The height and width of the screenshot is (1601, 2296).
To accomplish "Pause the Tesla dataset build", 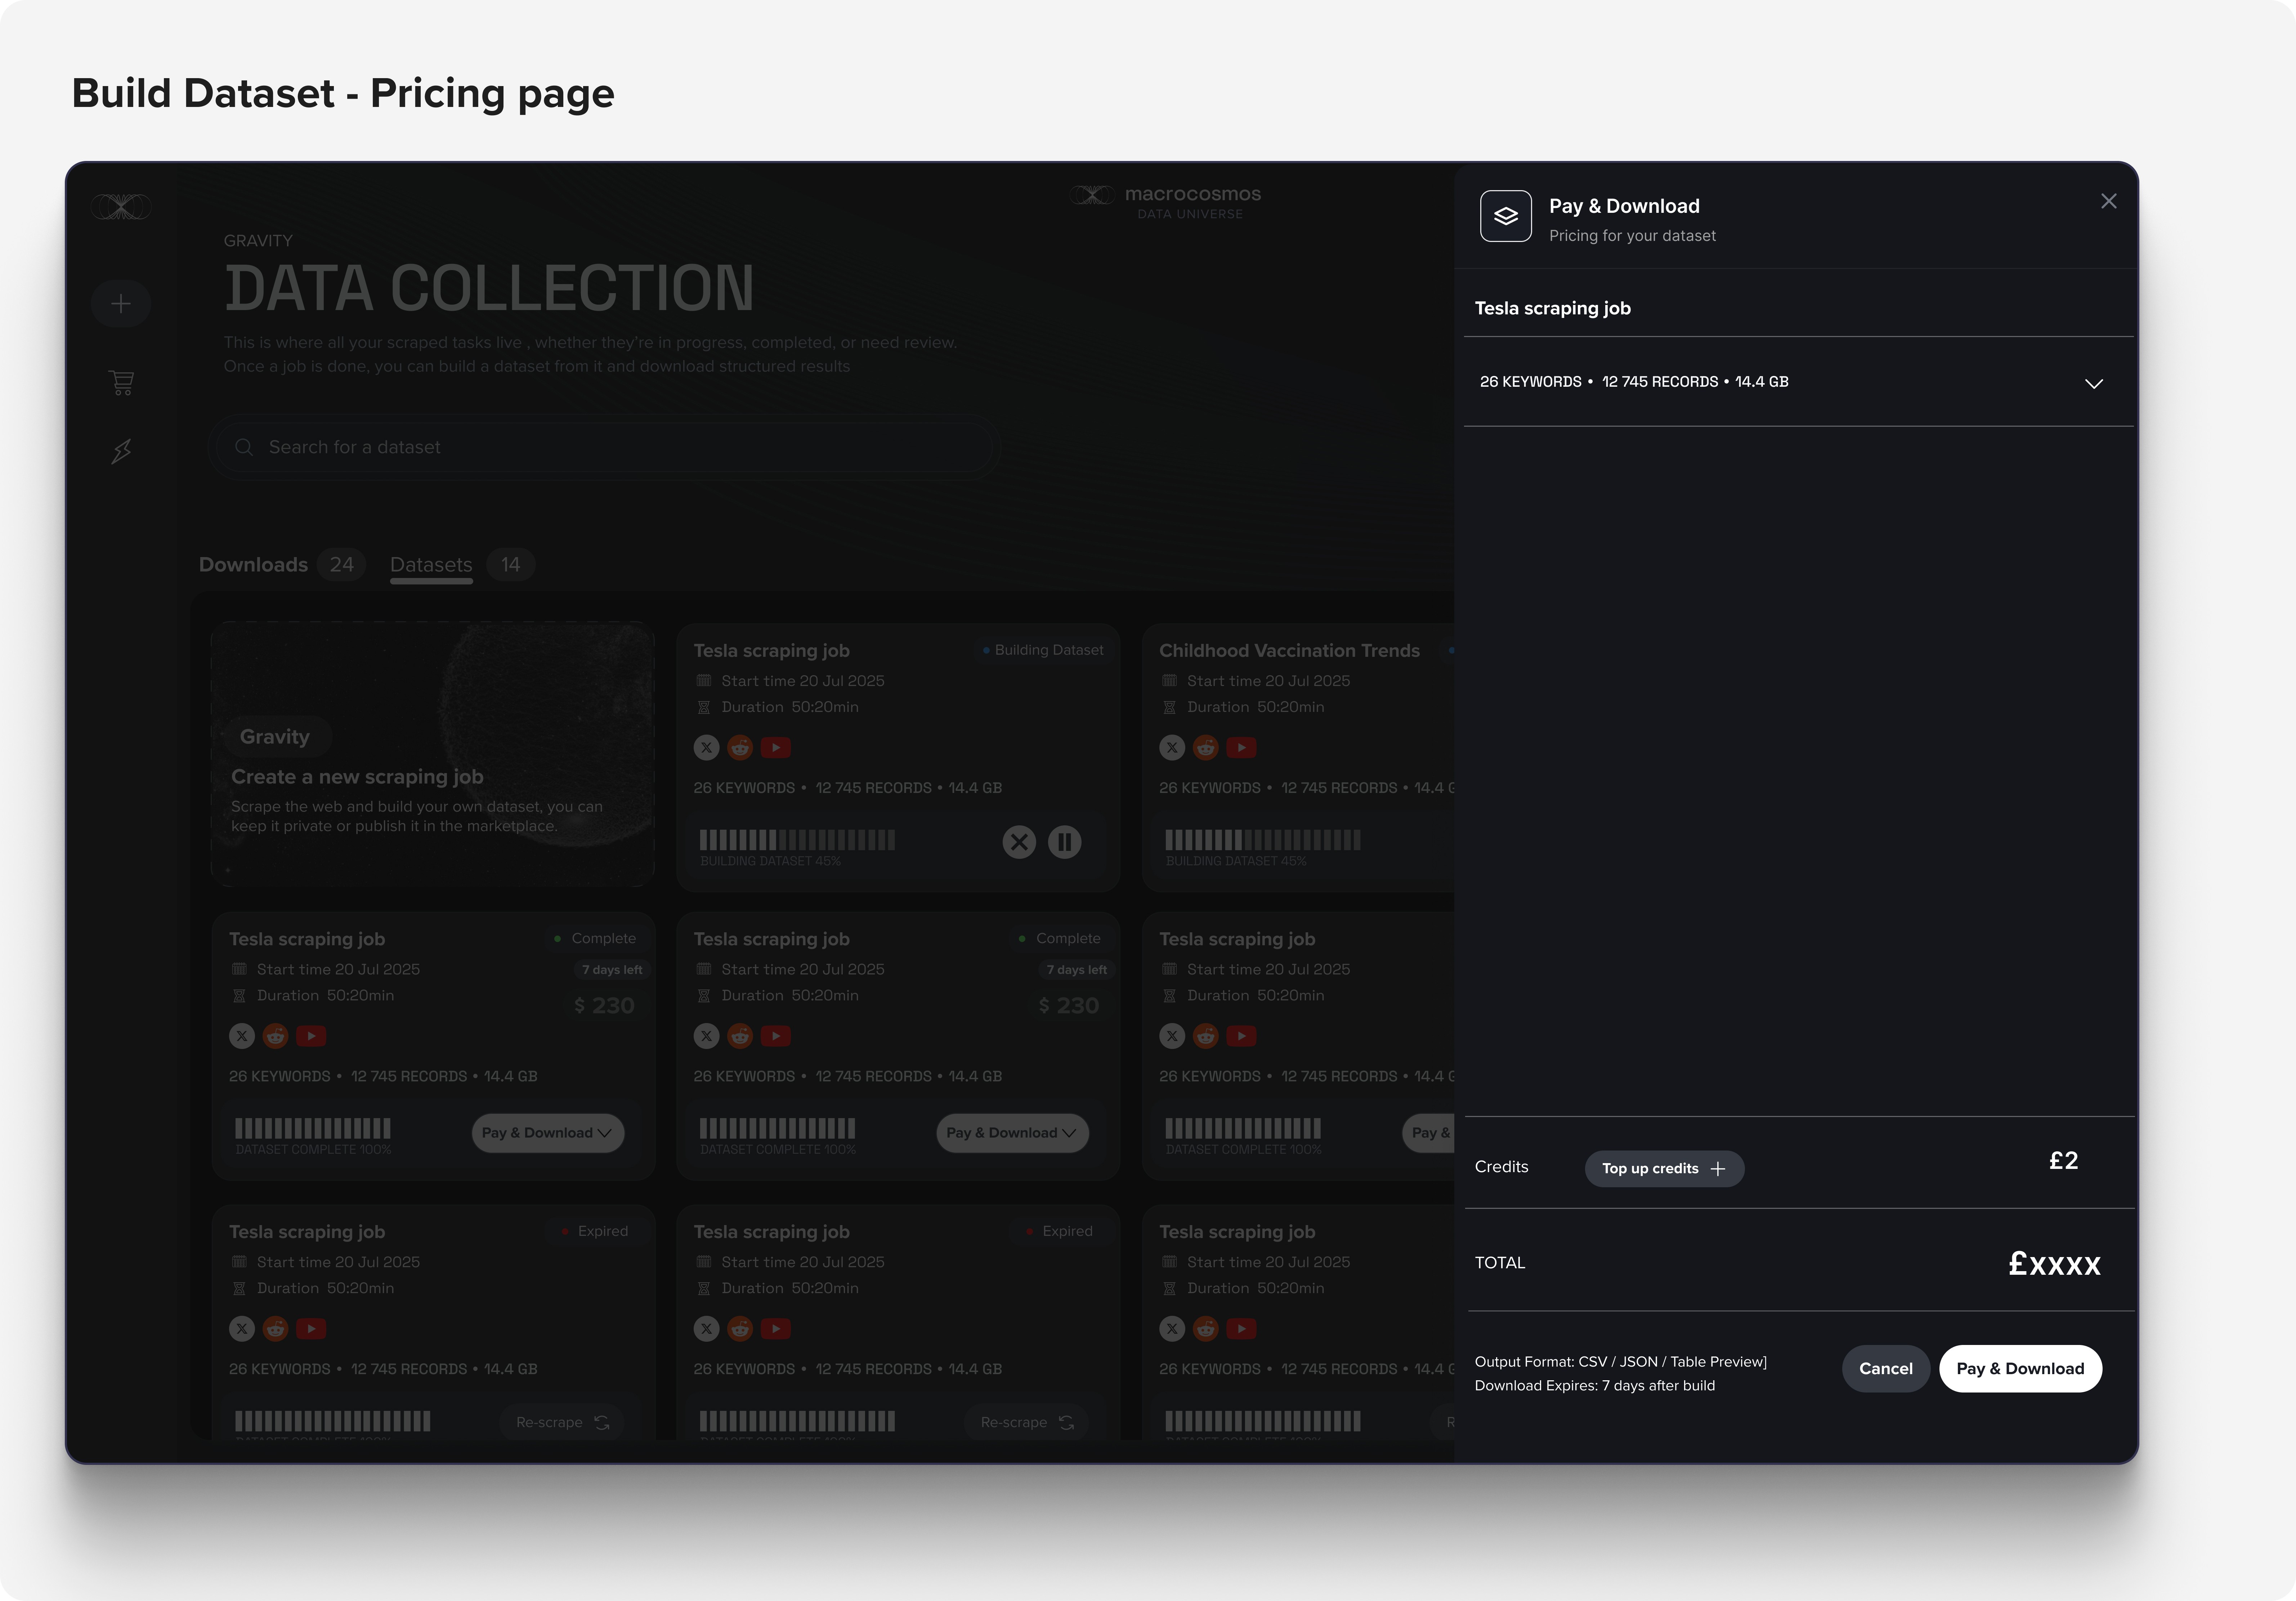I will (1064, 842).
